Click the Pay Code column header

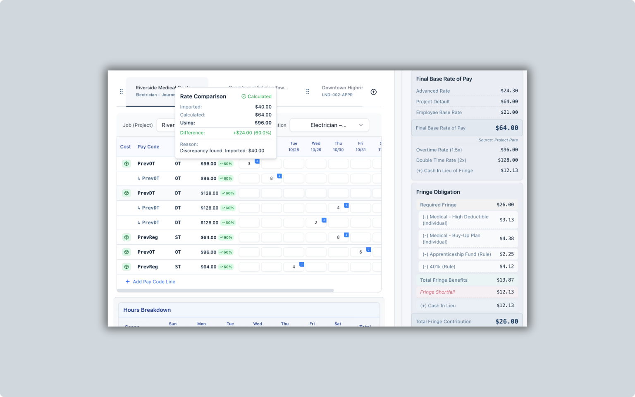pyautogui.click(x=148, y=147)
